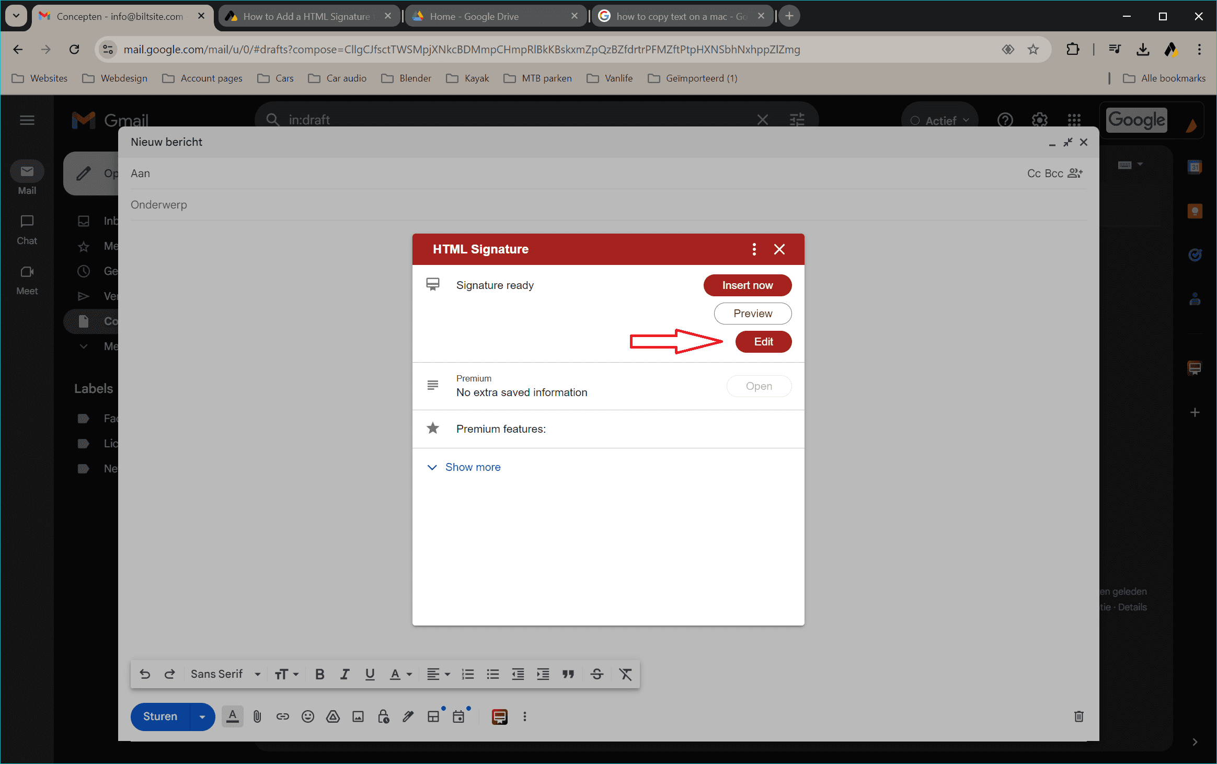The height and width of the screenshot is (764, 1217).
Task: Save and close the Nieuw bericht draft
Action: [x=1084, y=142]
